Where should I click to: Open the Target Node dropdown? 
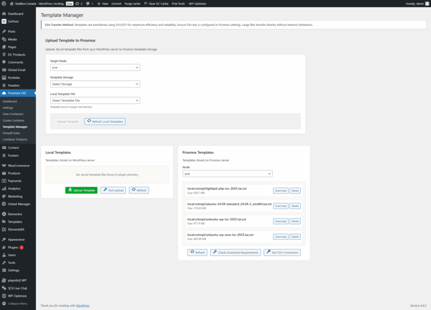[95, 67]
